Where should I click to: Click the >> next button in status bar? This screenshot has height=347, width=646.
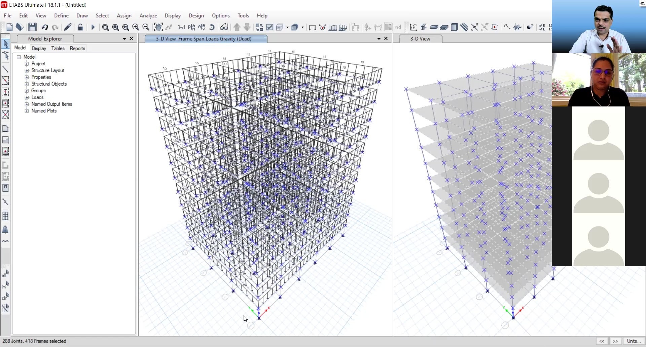pos(615,341)
